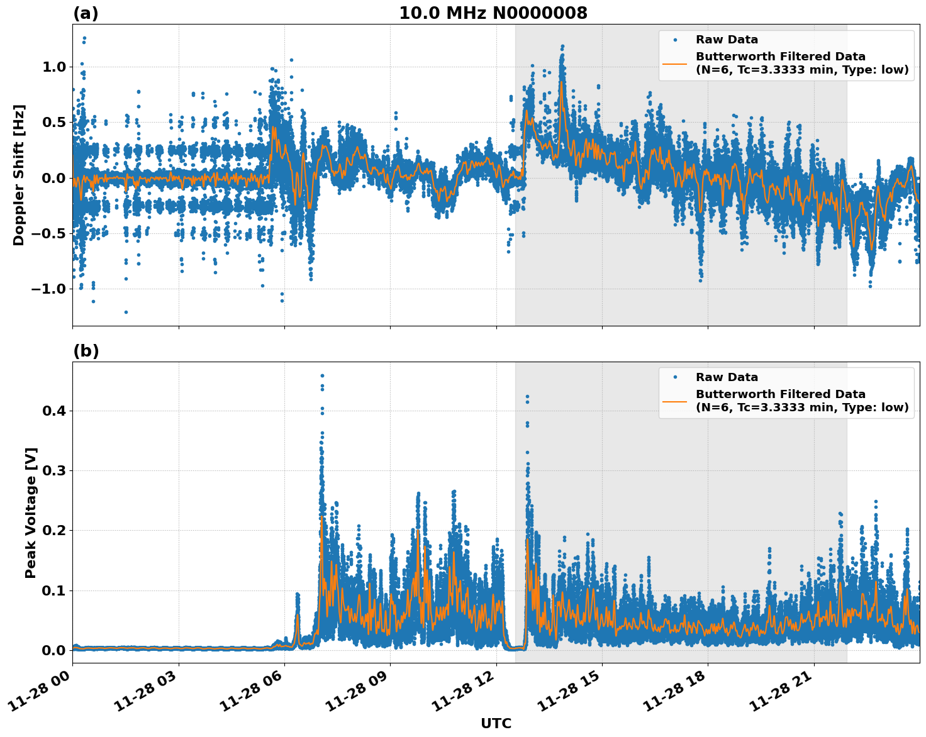Click the "UTC" x-axis label
This screenshot has height=737, width=926.
tap(496, 724)
